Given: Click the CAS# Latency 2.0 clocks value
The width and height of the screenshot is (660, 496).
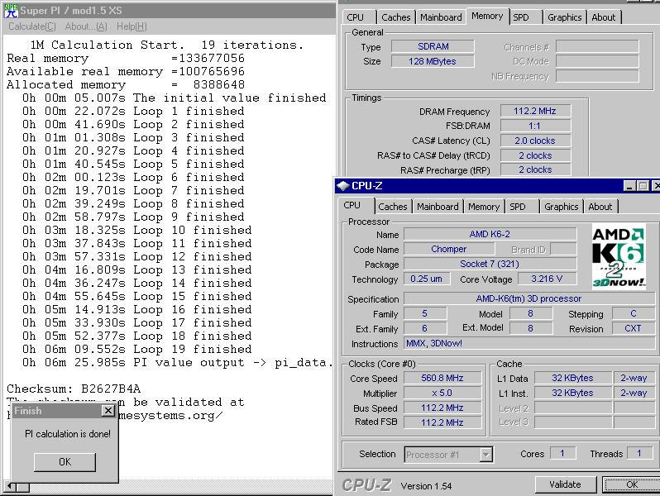Looking at the screenshot, I should 535,141.
